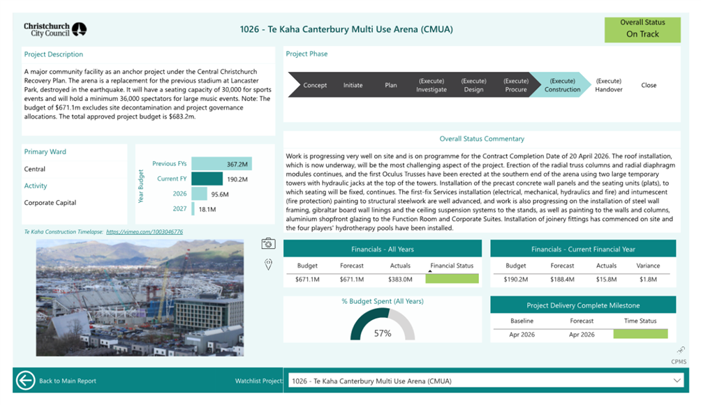Select the Initiate phase chevron
701x405 pixels.
(x=353, y=85)
